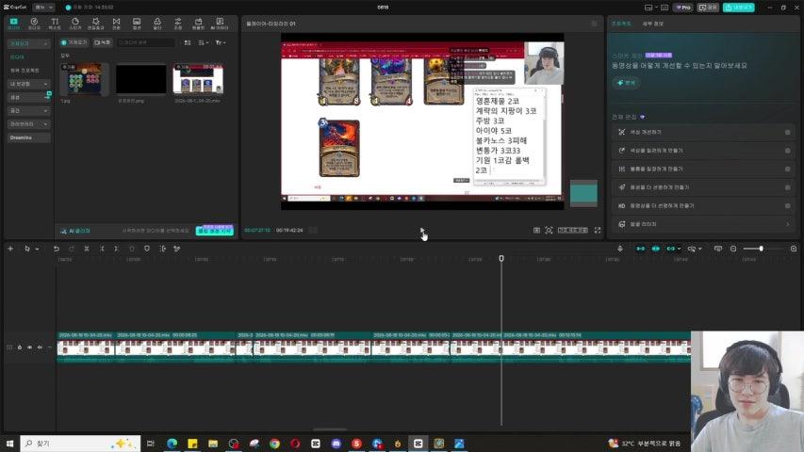
Task: Click the marker shield icon in timeline toolbar
Action: (147, 249)
